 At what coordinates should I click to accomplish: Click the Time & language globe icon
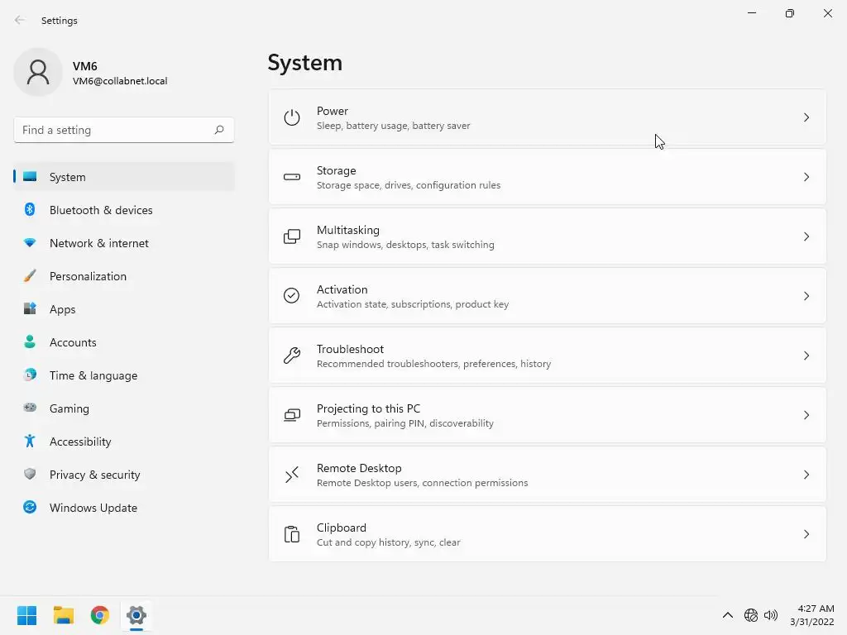coord(30,375)
